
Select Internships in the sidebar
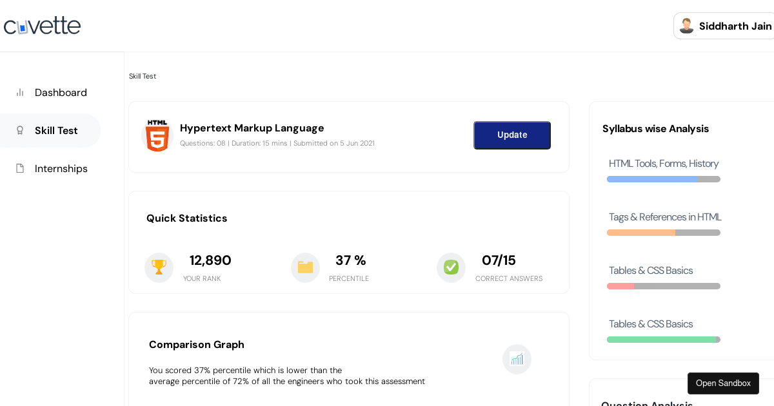point(61,168)
